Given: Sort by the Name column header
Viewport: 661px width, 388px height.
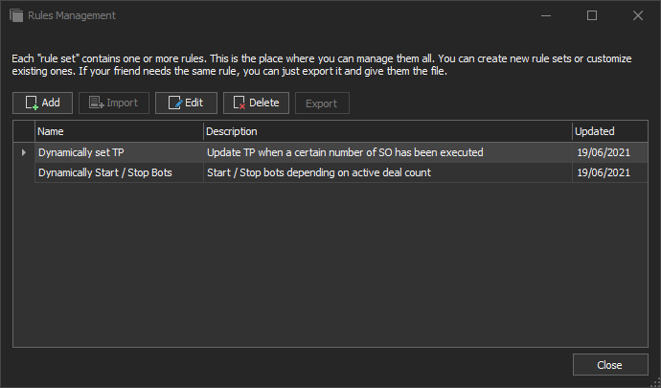Looking at the screenshot, I should [x=119, y=131].
